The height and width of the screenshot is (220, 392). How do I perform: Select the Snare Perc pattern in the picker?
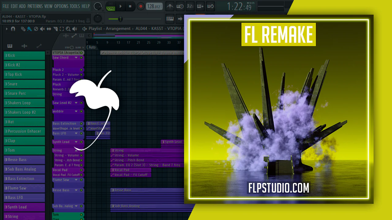(x=24, y=94)
